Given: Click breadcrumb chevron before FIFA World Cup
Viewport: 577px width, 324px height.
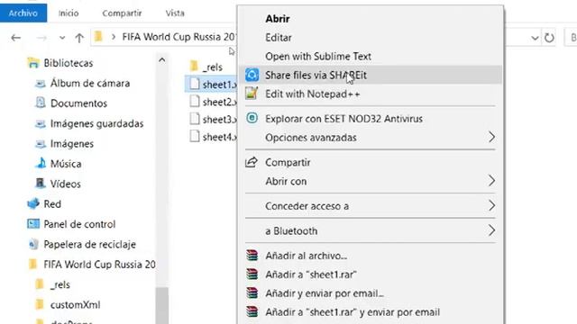Looking at the screenshot, I should tap(114, 37).
